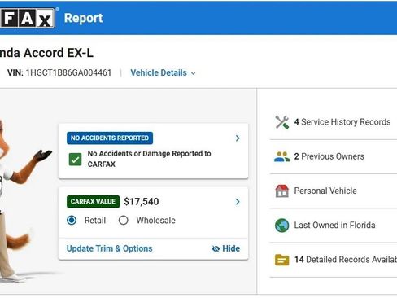
Task: Click the Hide link text
Action: (x=231, y=248)
